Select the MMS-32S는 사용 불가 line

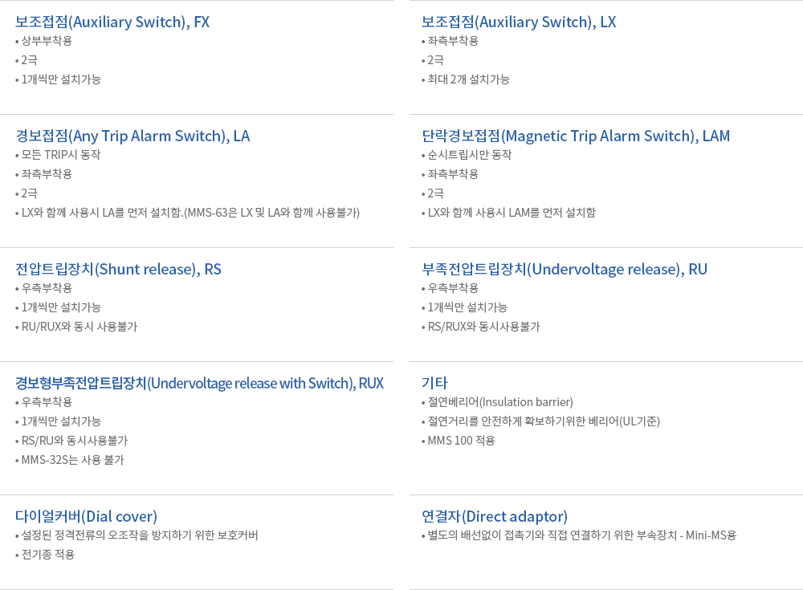click(72, 460)
